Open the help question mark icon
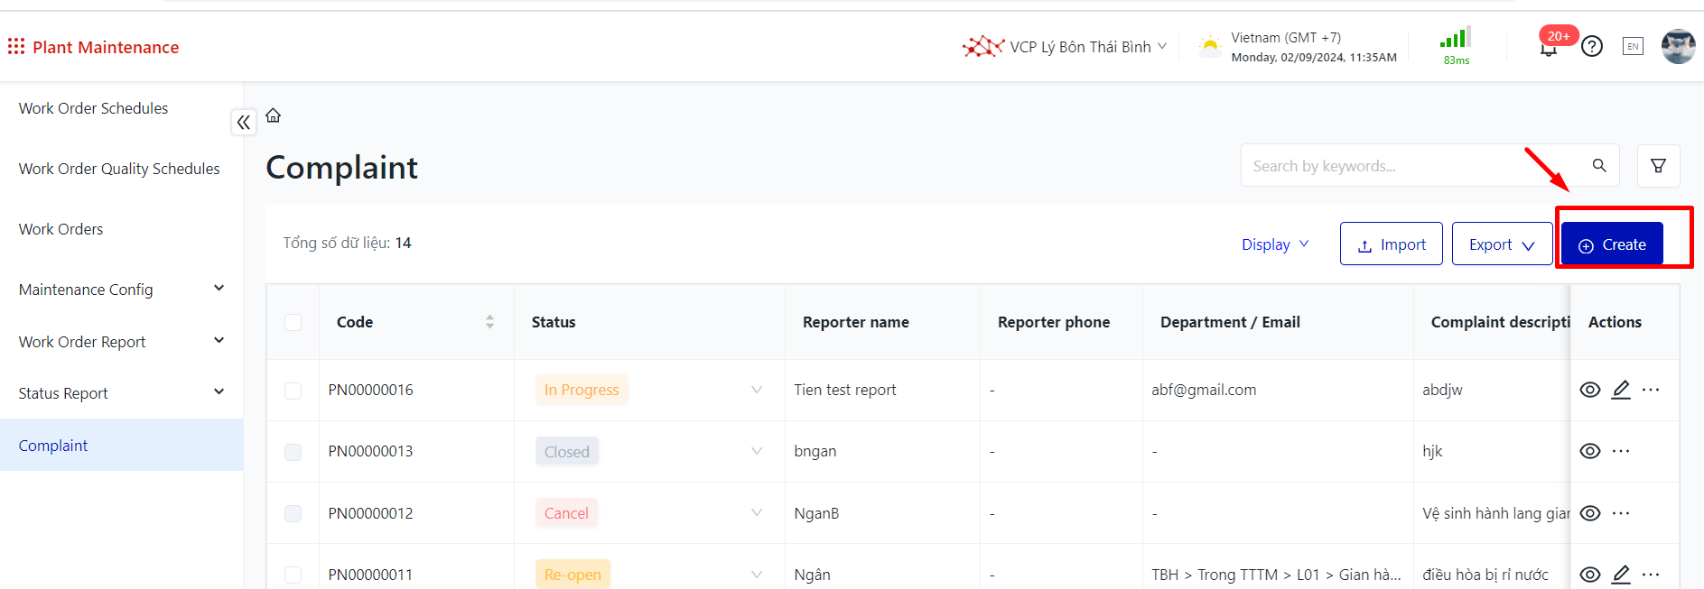This screenshot has height=589, width=1704. tap(1592, 46)
